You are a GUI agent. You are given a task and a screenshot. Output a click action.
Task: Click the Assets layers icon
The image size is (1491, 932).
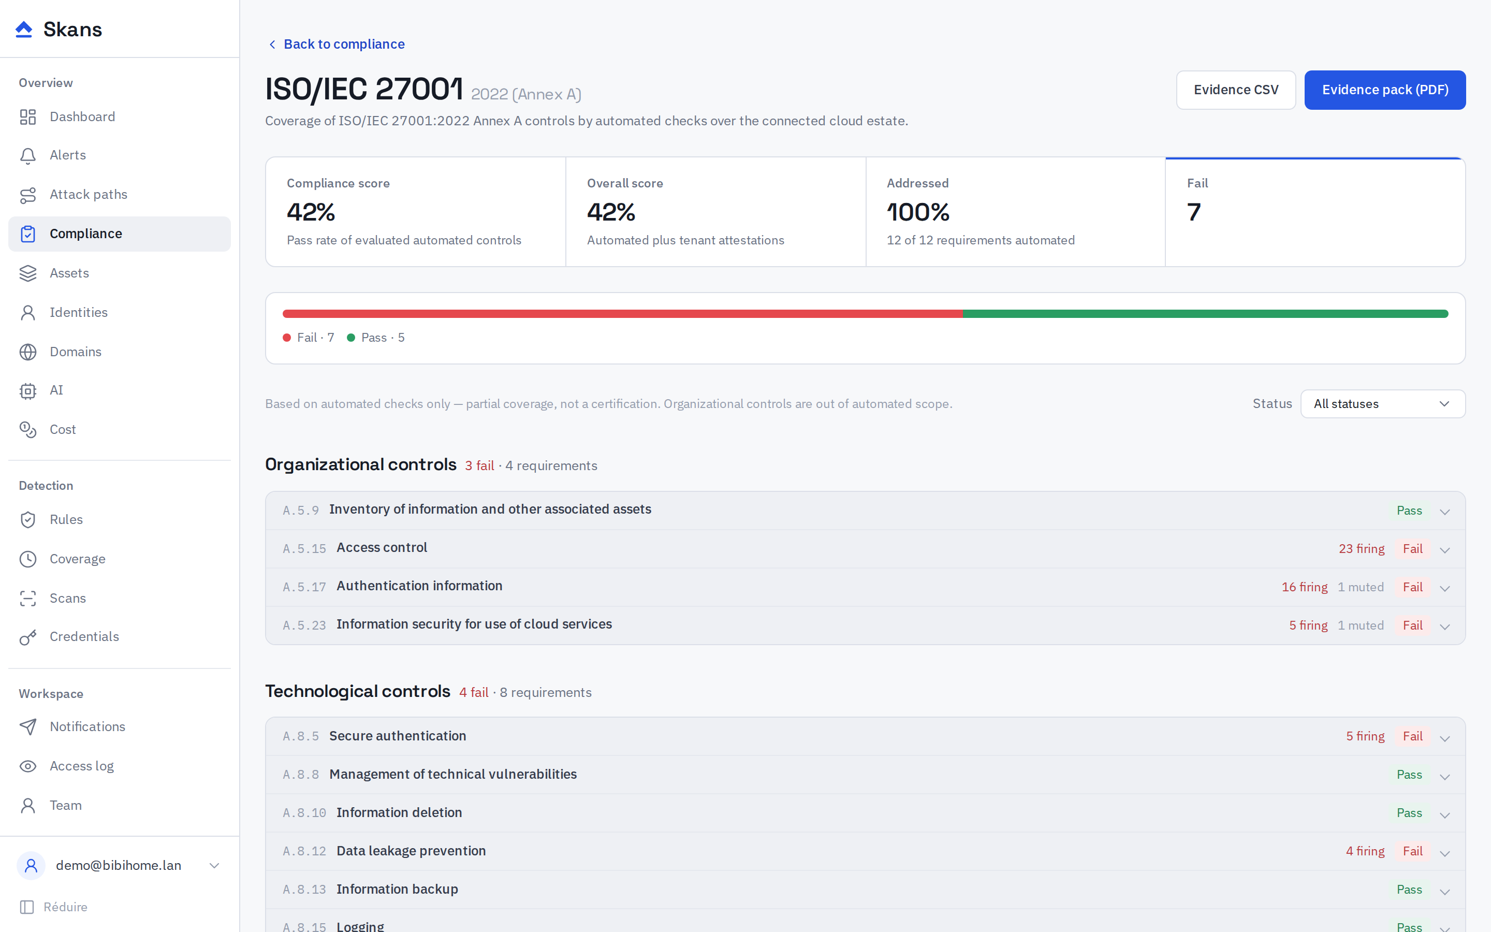[x=28, y=273]
